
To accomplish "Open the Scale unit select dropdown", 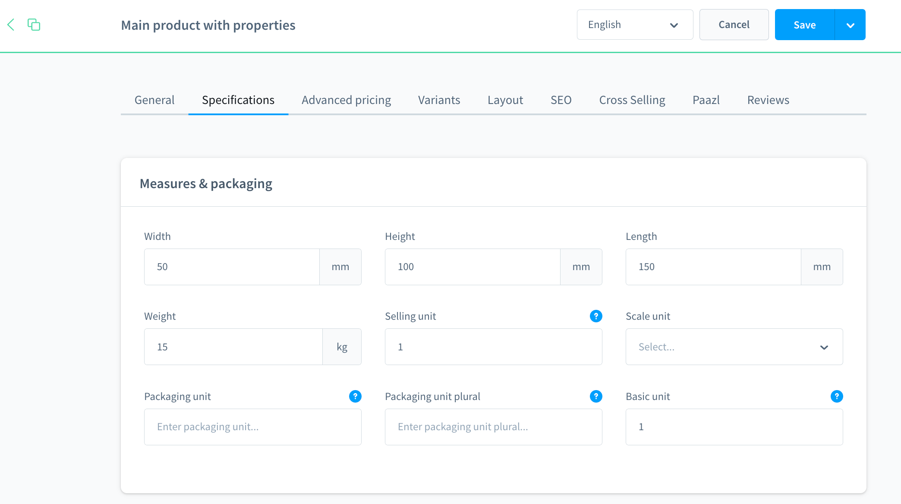I will tap(734, 347).
